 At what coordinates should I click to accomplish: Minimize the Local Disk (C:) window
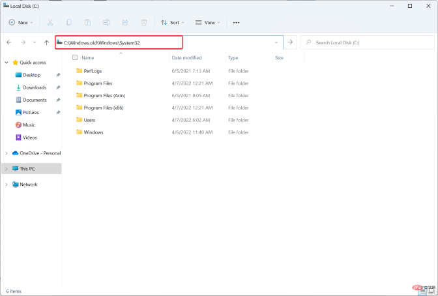click(392, 6)
